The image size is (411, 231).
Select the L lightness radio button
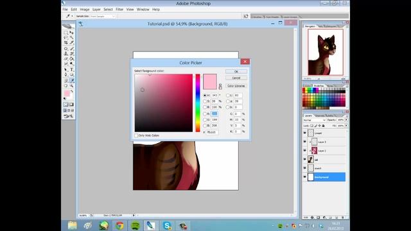[x=227, y=96]
